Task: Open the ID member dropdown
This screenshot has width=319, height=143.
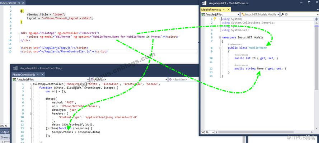Action: [x=300, y=14]
